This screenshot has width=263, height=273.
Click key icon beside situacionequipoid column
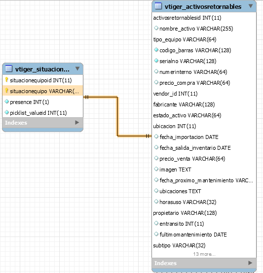6,80
